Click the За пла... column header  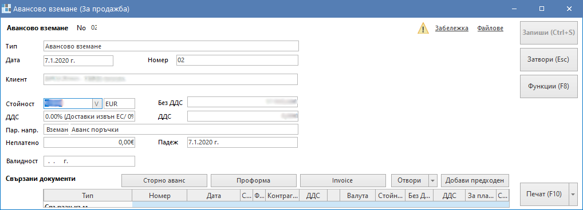click(x=480, y=196)
